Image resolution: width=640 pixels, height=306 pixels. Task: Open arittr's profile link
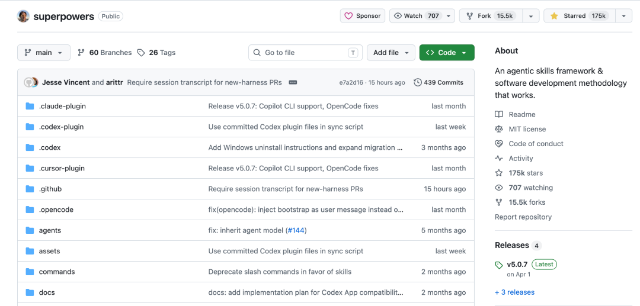tap(114, 82)
